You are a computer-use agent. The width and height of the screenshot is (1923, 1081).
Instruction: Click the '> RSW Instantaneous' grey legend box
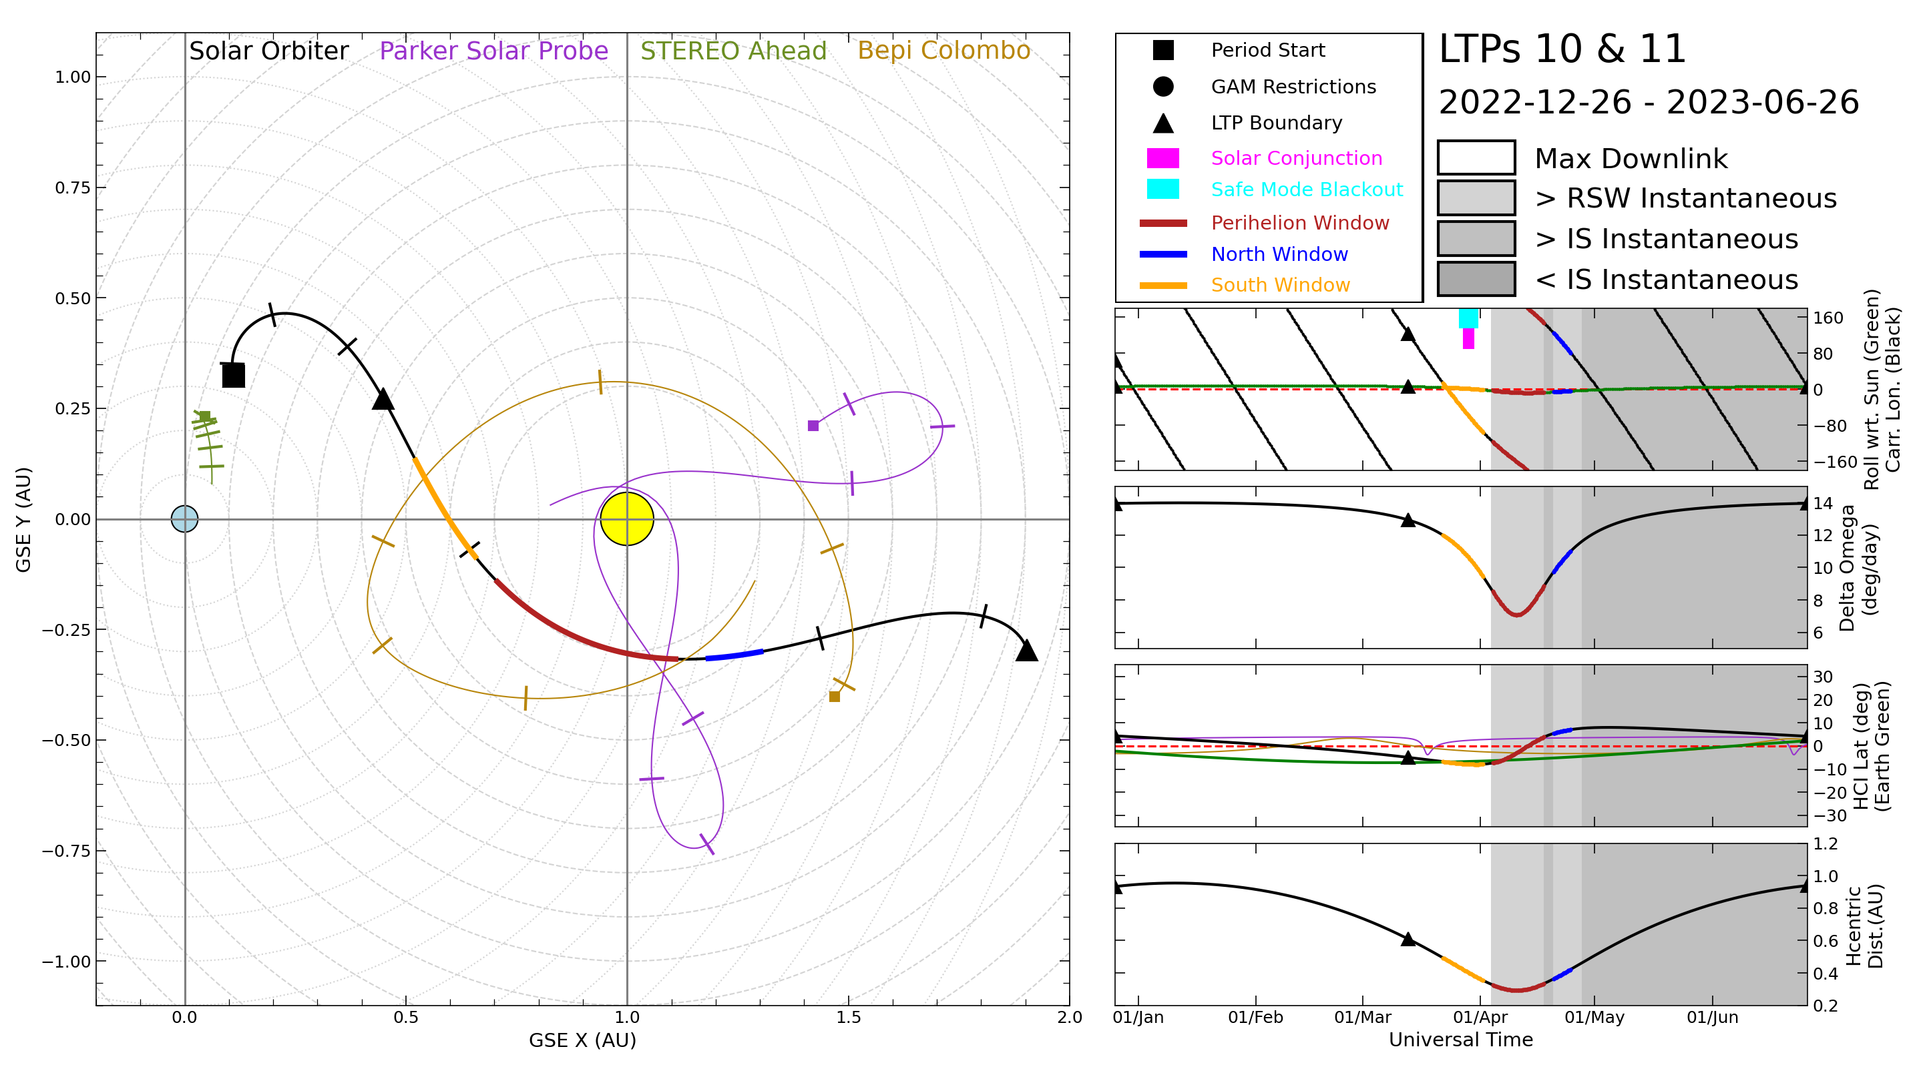[1476, 198]
